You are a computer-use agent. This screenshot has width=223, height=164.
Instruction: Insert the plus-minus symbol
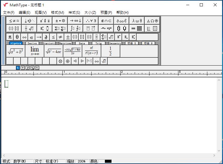(68, 37)
